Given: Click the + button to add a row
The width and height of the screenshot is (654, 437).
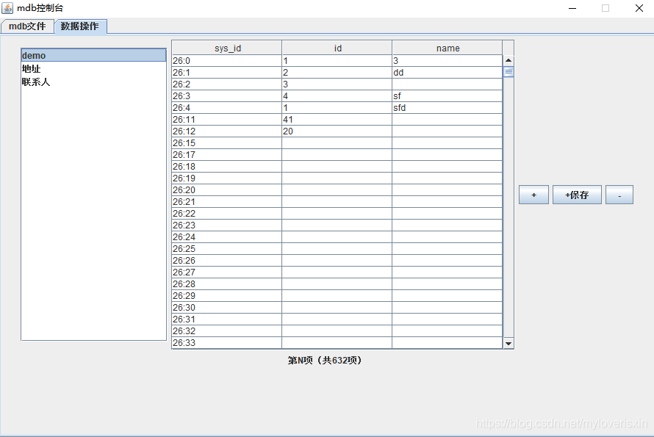Looking at the screenshot, I should 533,194.
